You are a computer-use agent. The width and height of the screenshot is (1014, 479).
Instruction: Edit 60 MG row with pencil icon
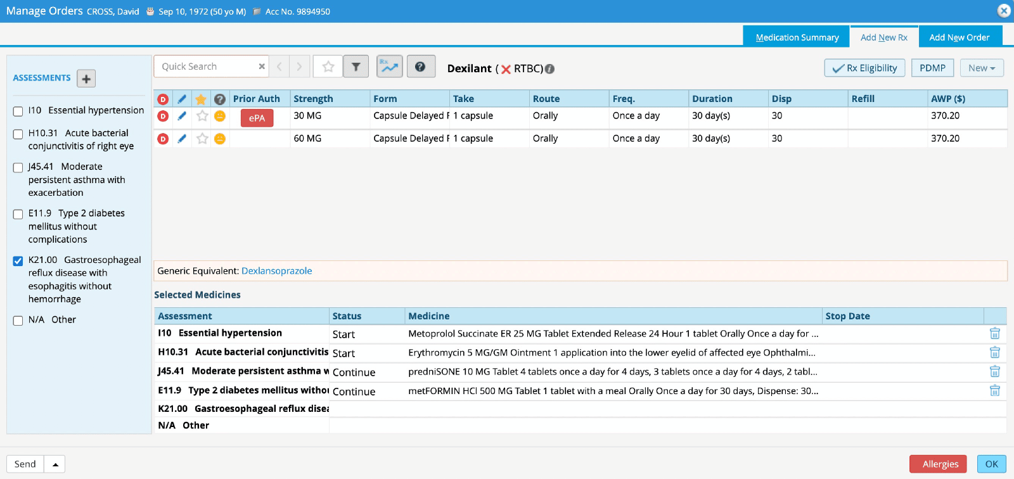[x=182, y=139]
